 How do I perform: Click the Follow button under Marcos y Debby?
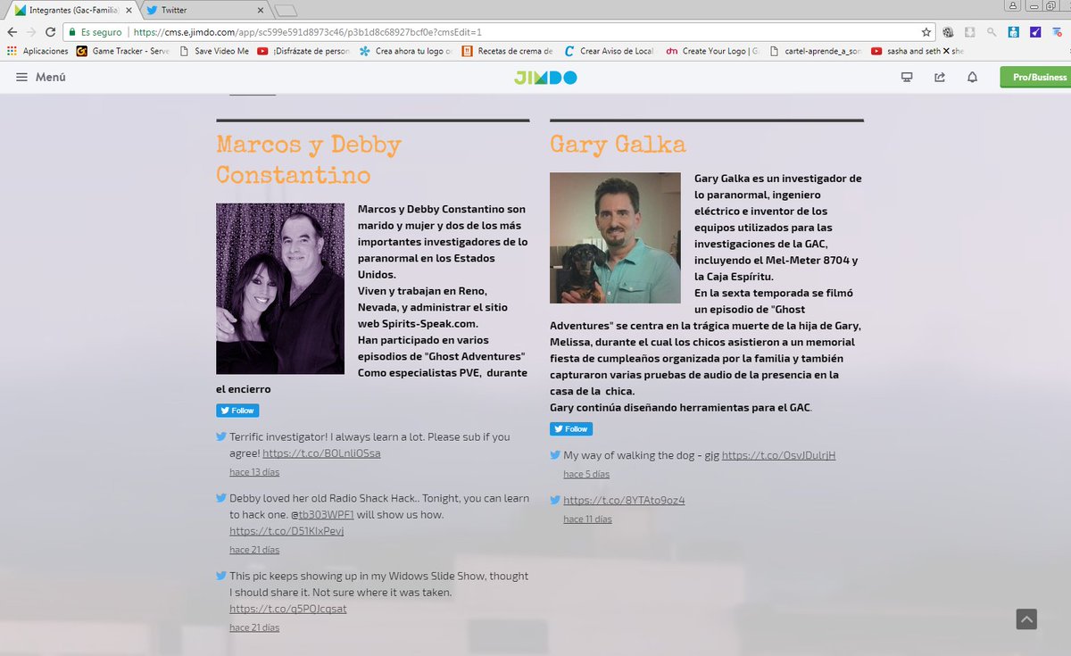click(x=237, y=410)
